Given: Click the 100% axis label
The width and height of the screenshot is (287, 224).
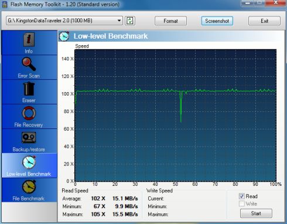Looking at the screenshot, I should tap(275, 184).
